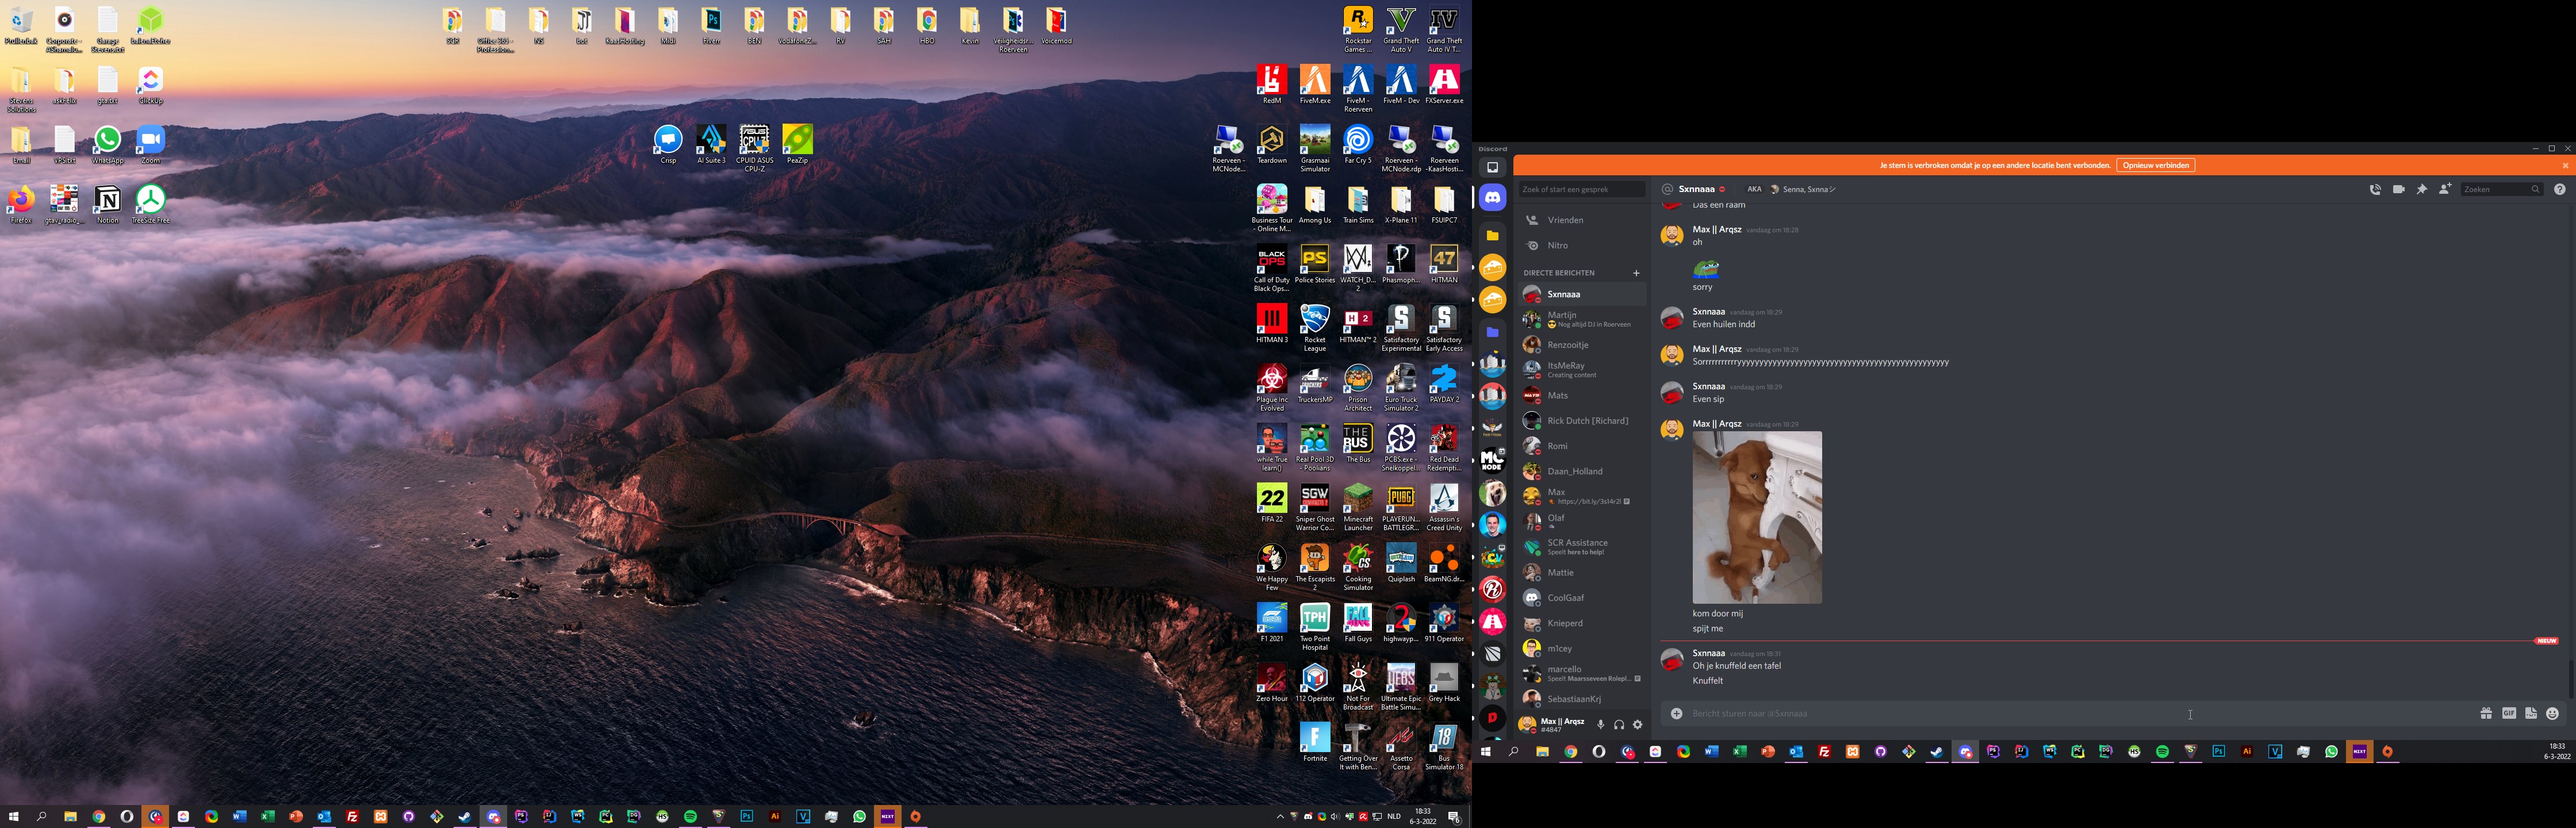Open the sticker picker
The image size is (2576, 828).
click(x=2530, y=713)
